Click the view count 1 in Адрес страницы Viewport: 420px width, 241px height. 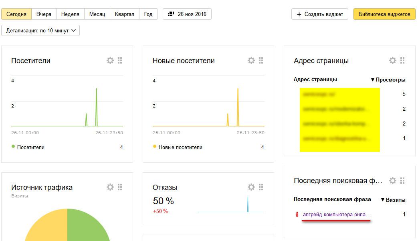(x=404, y=138)
